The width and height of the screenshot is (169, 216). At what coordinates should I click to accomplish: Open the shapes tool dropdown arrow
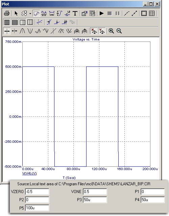coord(30,13)
